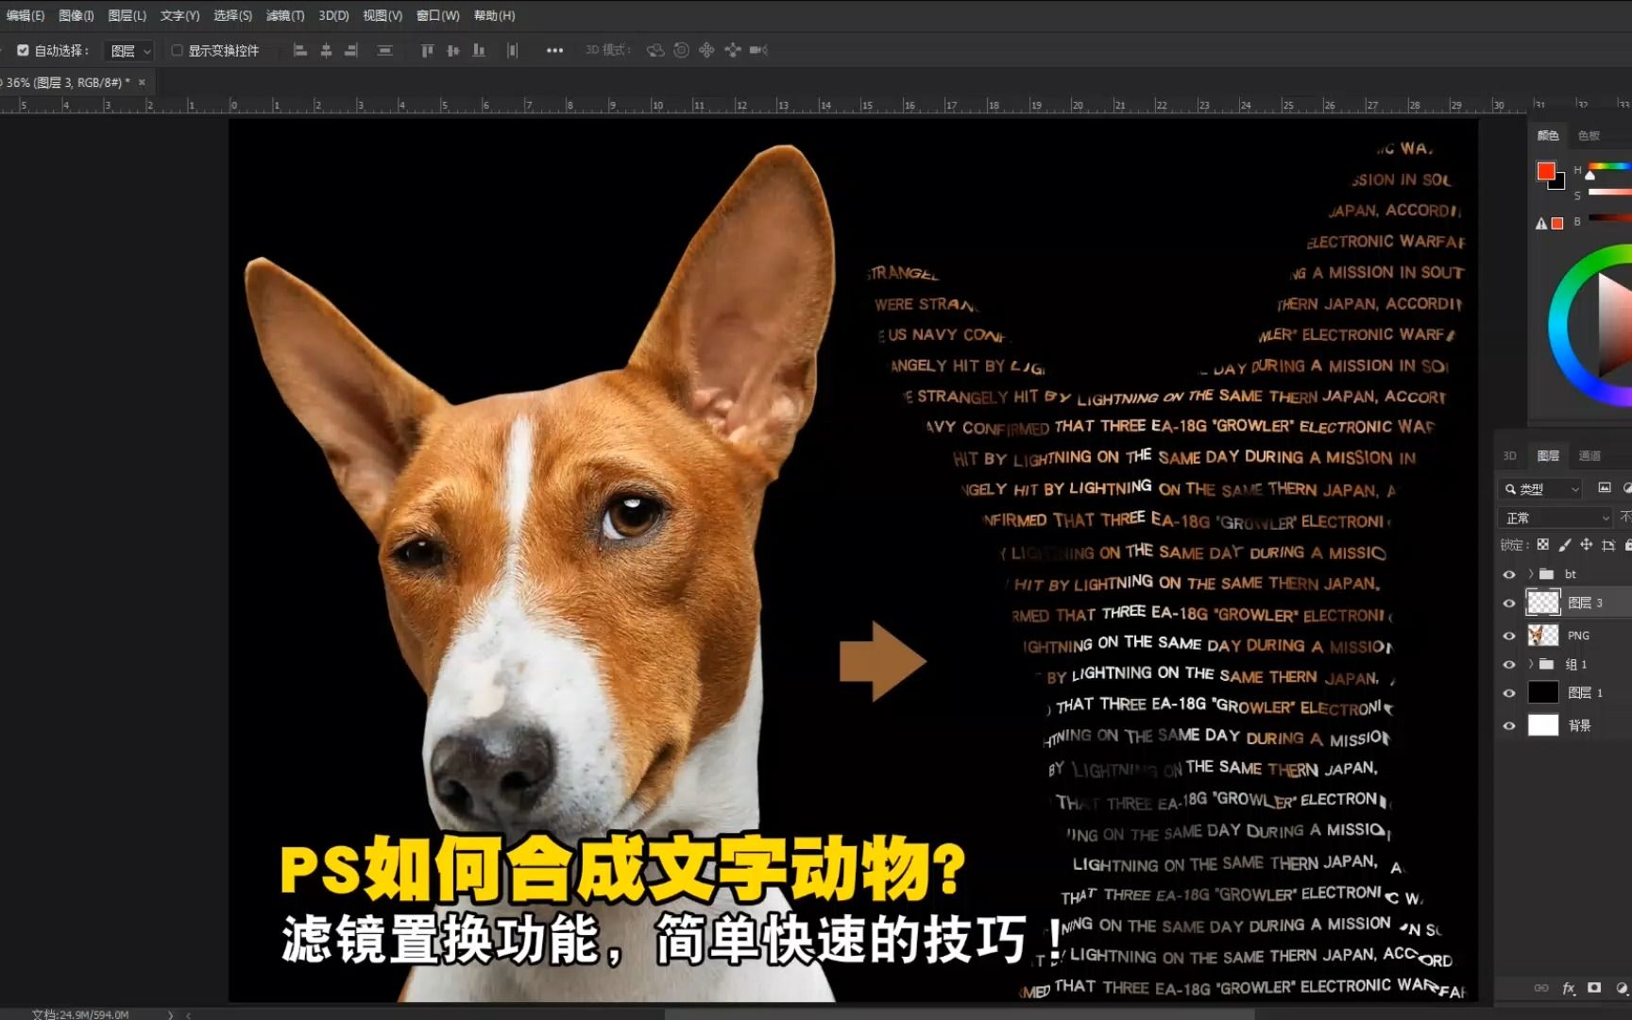Screen dimensions: 1632x1020
Task: Link layers icon at Layers panel bottom
Action: coord(1541,988)
